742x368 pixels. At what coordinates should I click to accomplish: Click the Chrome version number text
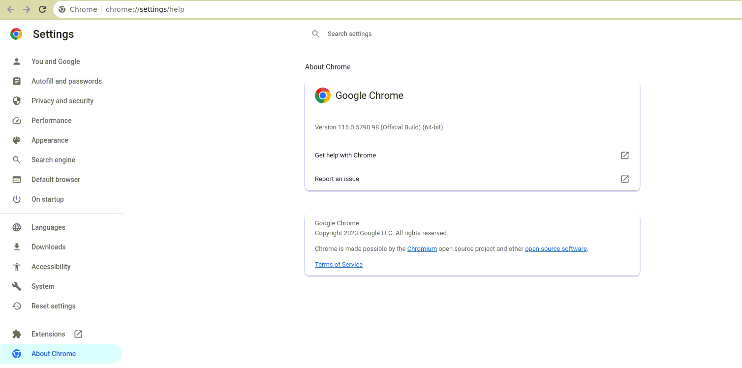pyautogui.click(x=379, y=127)
